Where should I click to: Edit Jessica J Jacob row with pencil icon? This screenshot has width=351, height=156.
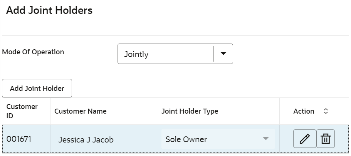pos(305,139)
